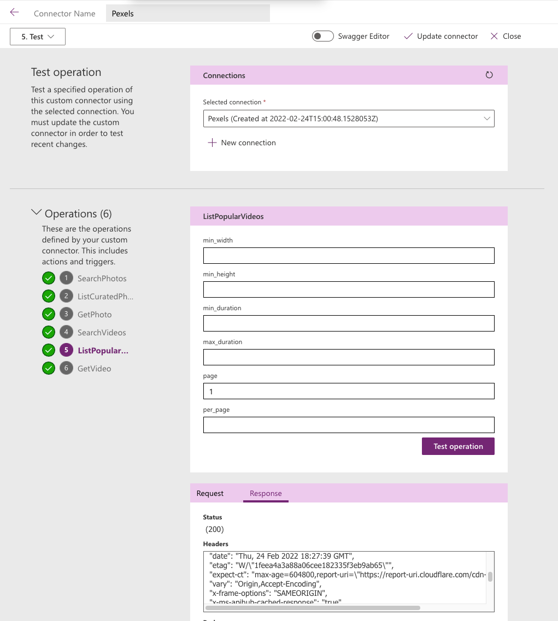Click the plus icon for New connection
Image resolution: width=558 pixels, height=621 pixels.
(x=212, y=143)
